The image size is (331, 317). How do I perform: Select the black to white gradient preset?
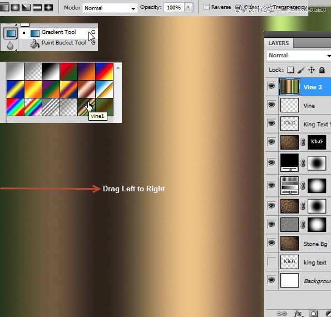click(51, 72)
